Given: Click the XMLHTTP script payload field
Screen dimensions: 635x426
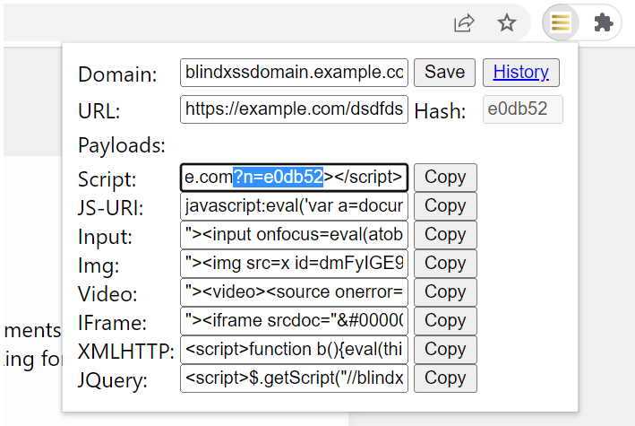Looking at the screenshot, I should tap(294, 350).
